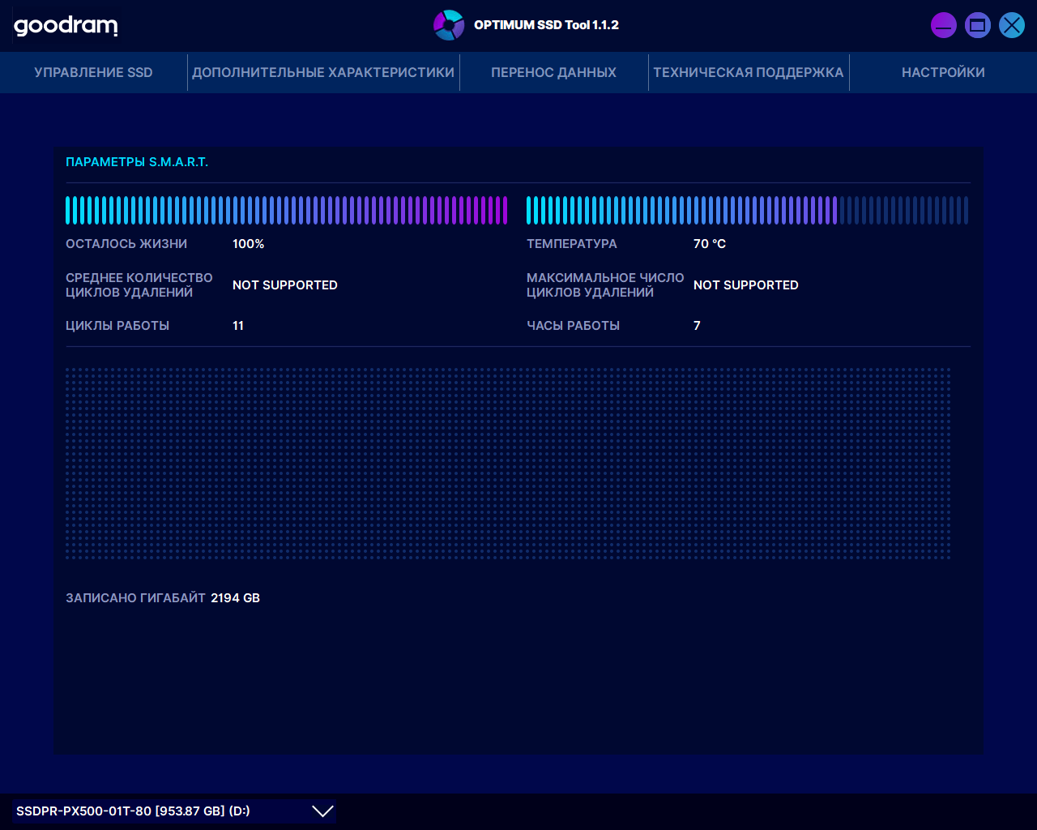Maximize the OPTIMUM SSD Tool window

(x=978, y=25)
